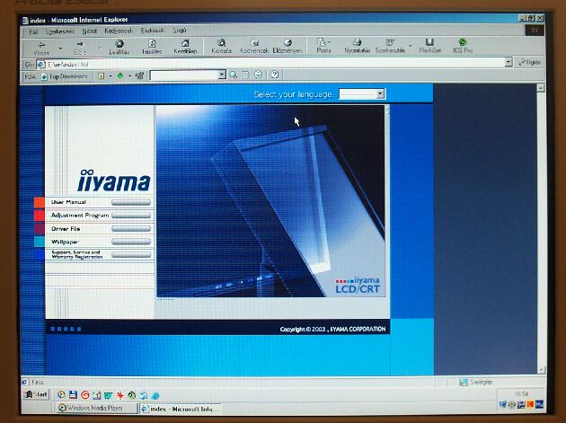
Task: Click the Leállítás (Stop) icon
Action: click(119, 44)
